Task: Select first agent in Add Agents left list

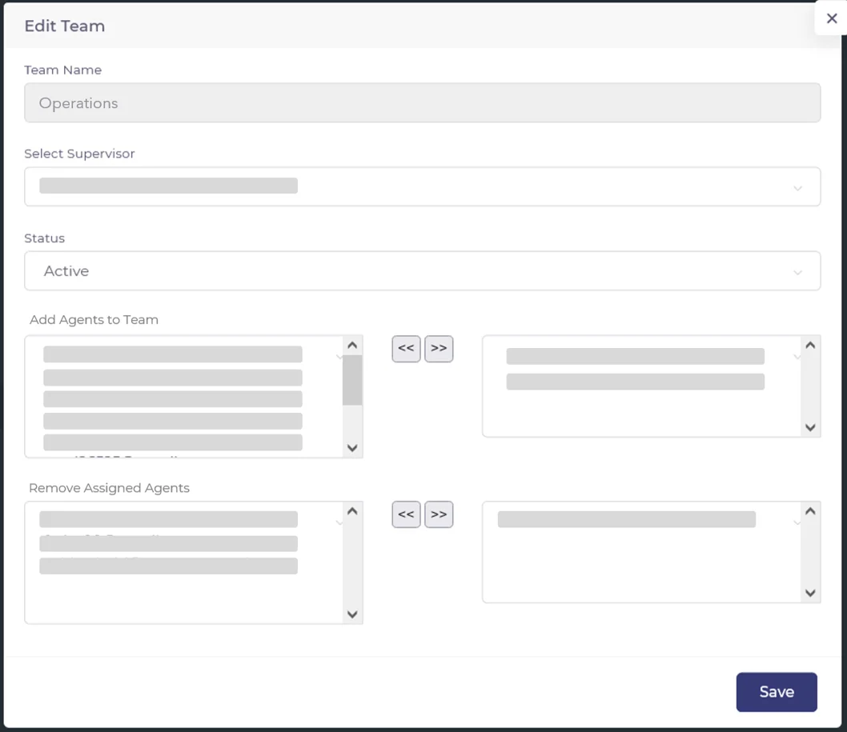Action: (173, 354)
